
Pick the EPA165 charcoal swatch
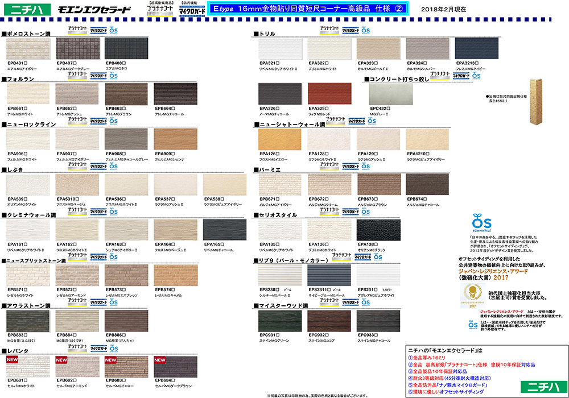pyautogui.click(x=225, y=230)
